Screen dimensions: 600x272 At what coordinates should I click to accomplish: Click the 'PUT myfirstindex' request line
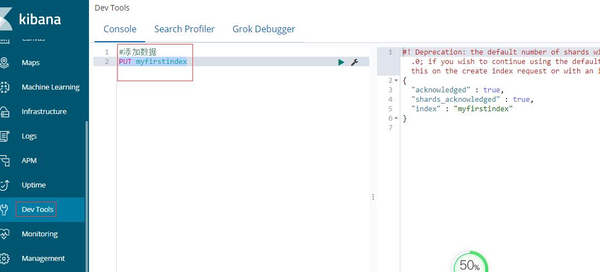(x=153, y=62)
